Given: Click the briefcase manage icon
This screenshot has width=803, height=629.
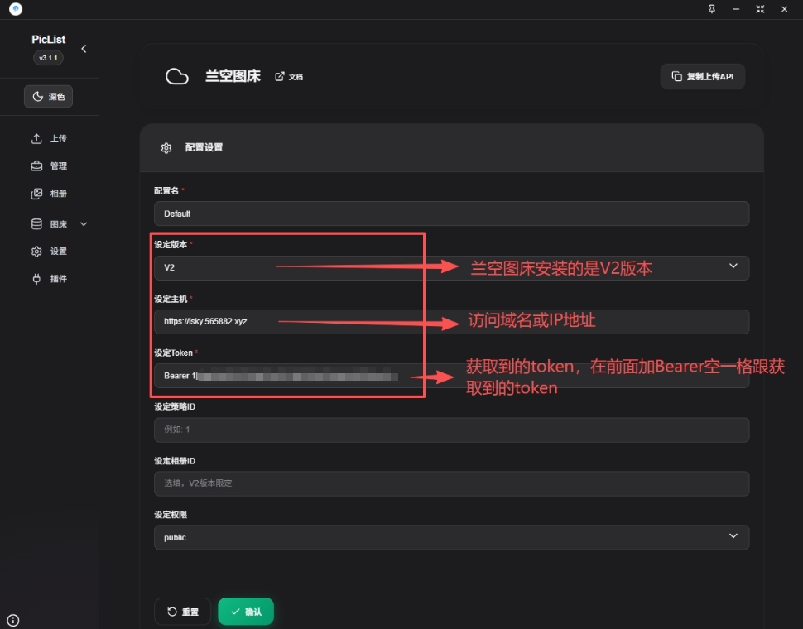Looking at the screenshot, I should pyautogui.click(x=36, y=166).
